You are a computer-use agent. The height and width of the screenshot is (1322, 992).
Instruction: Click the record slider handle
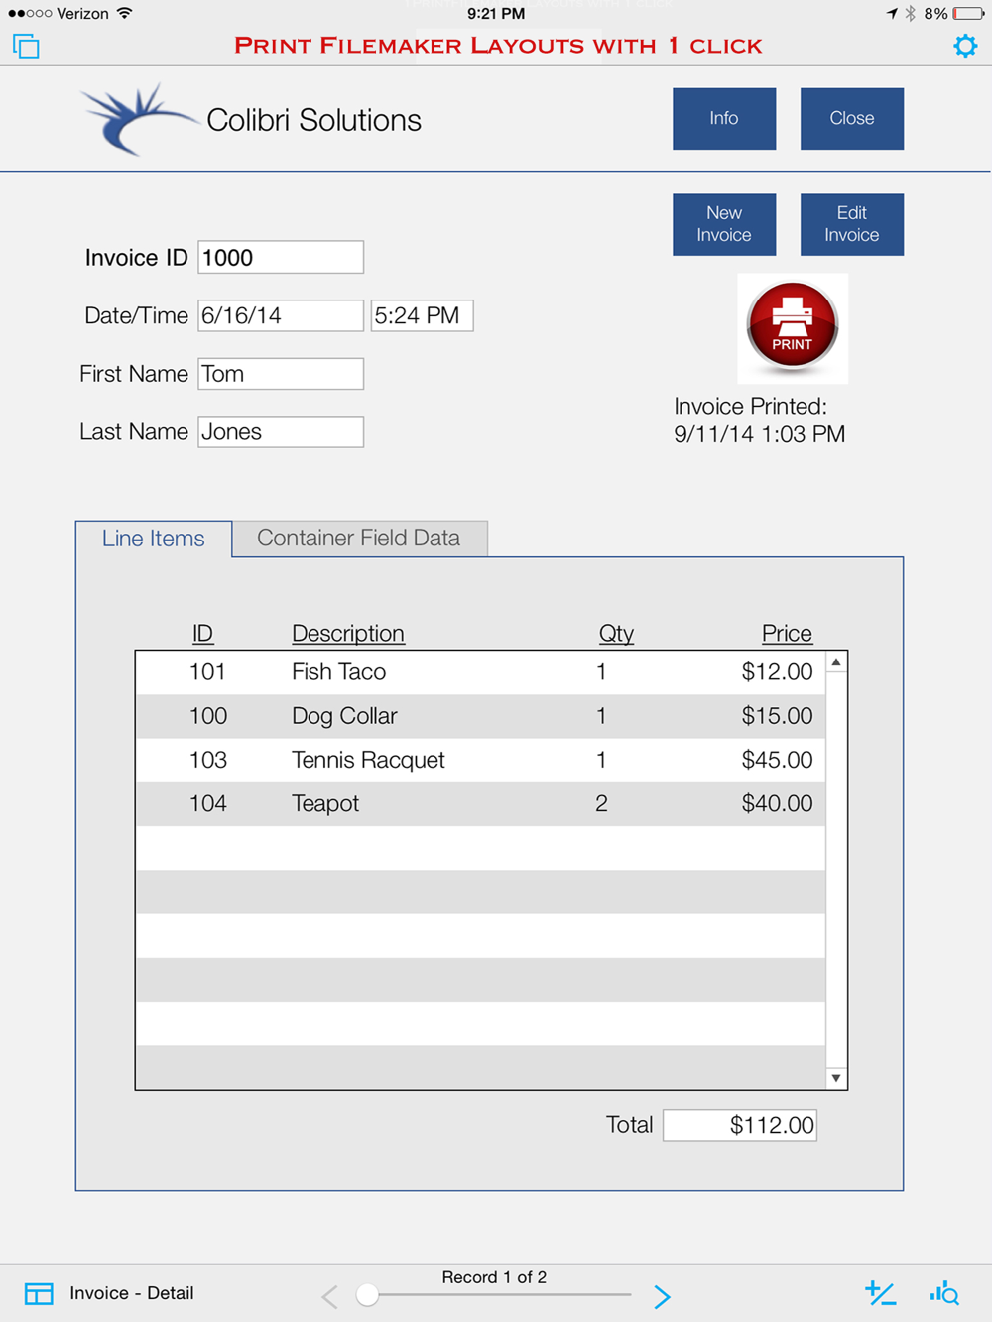click(367, 1295)
